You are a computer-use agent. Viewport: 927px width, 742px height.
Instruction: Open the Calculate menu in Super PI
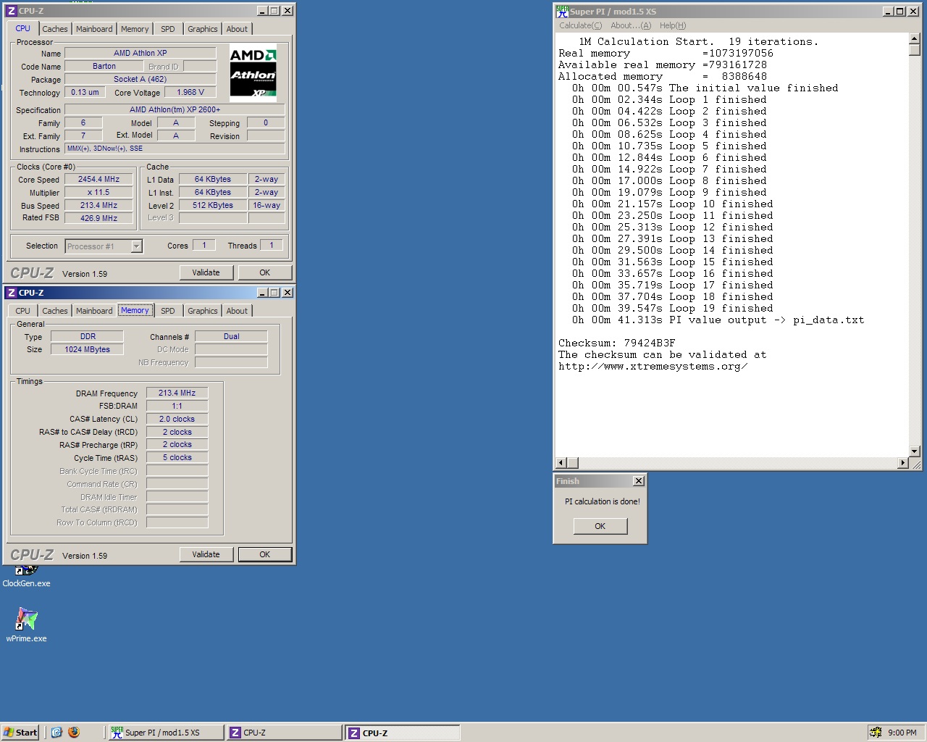(580, 25)
